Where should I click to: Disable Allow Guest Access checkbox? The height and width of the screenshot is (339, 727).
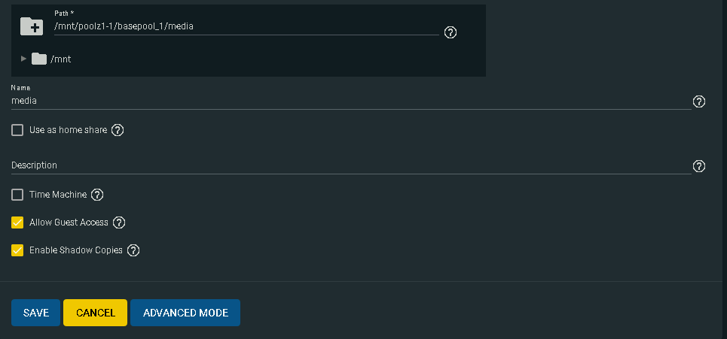pos(17,222)
